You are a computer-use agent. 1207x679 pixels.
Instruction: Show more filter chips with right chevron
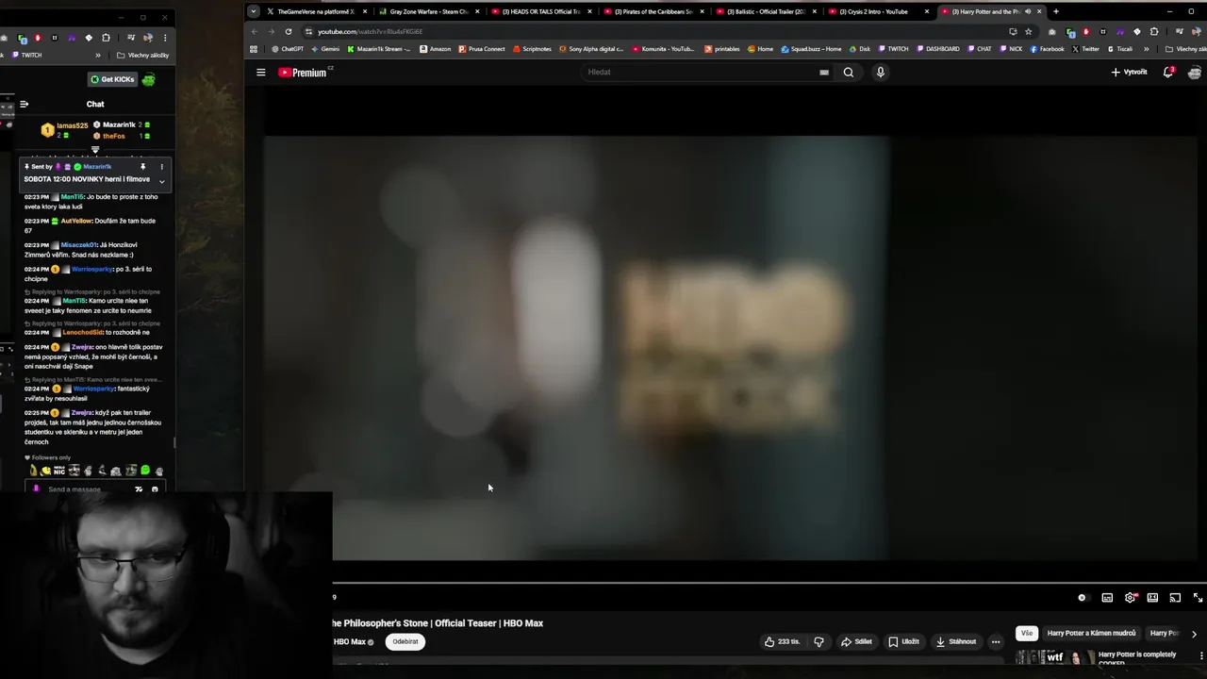[1194, 634]
